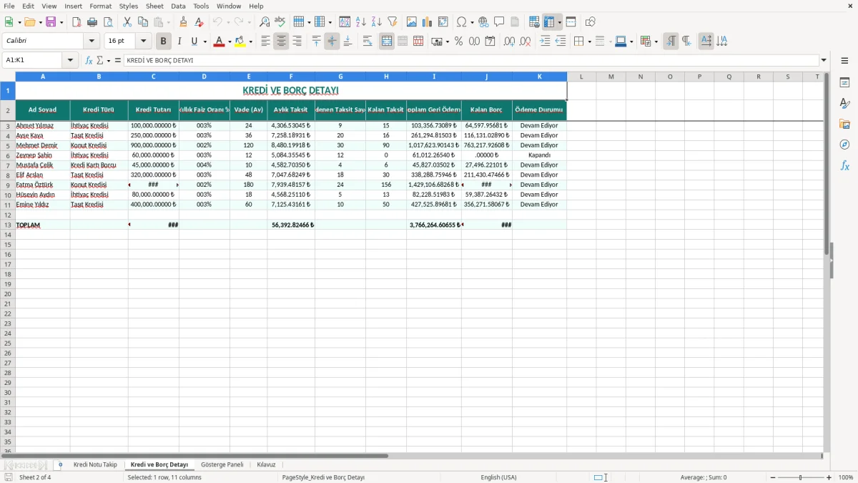Click the zoom level 100% button
858x483 pixels.
point(846,477)
